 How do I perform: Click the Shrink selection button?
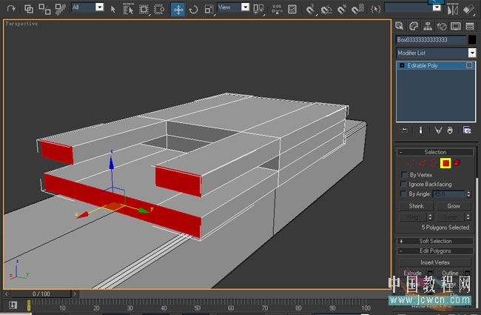416,206
